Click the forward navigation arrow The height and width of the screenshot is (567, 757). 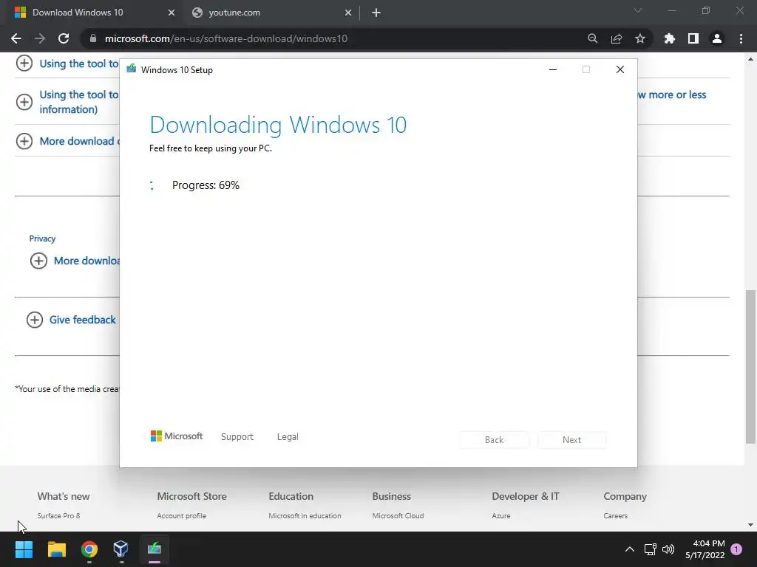(40, 38)
